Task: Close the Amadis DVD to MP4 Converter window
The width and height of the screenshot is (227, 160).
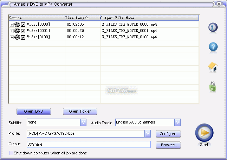Action: click(x=219, y=4)
